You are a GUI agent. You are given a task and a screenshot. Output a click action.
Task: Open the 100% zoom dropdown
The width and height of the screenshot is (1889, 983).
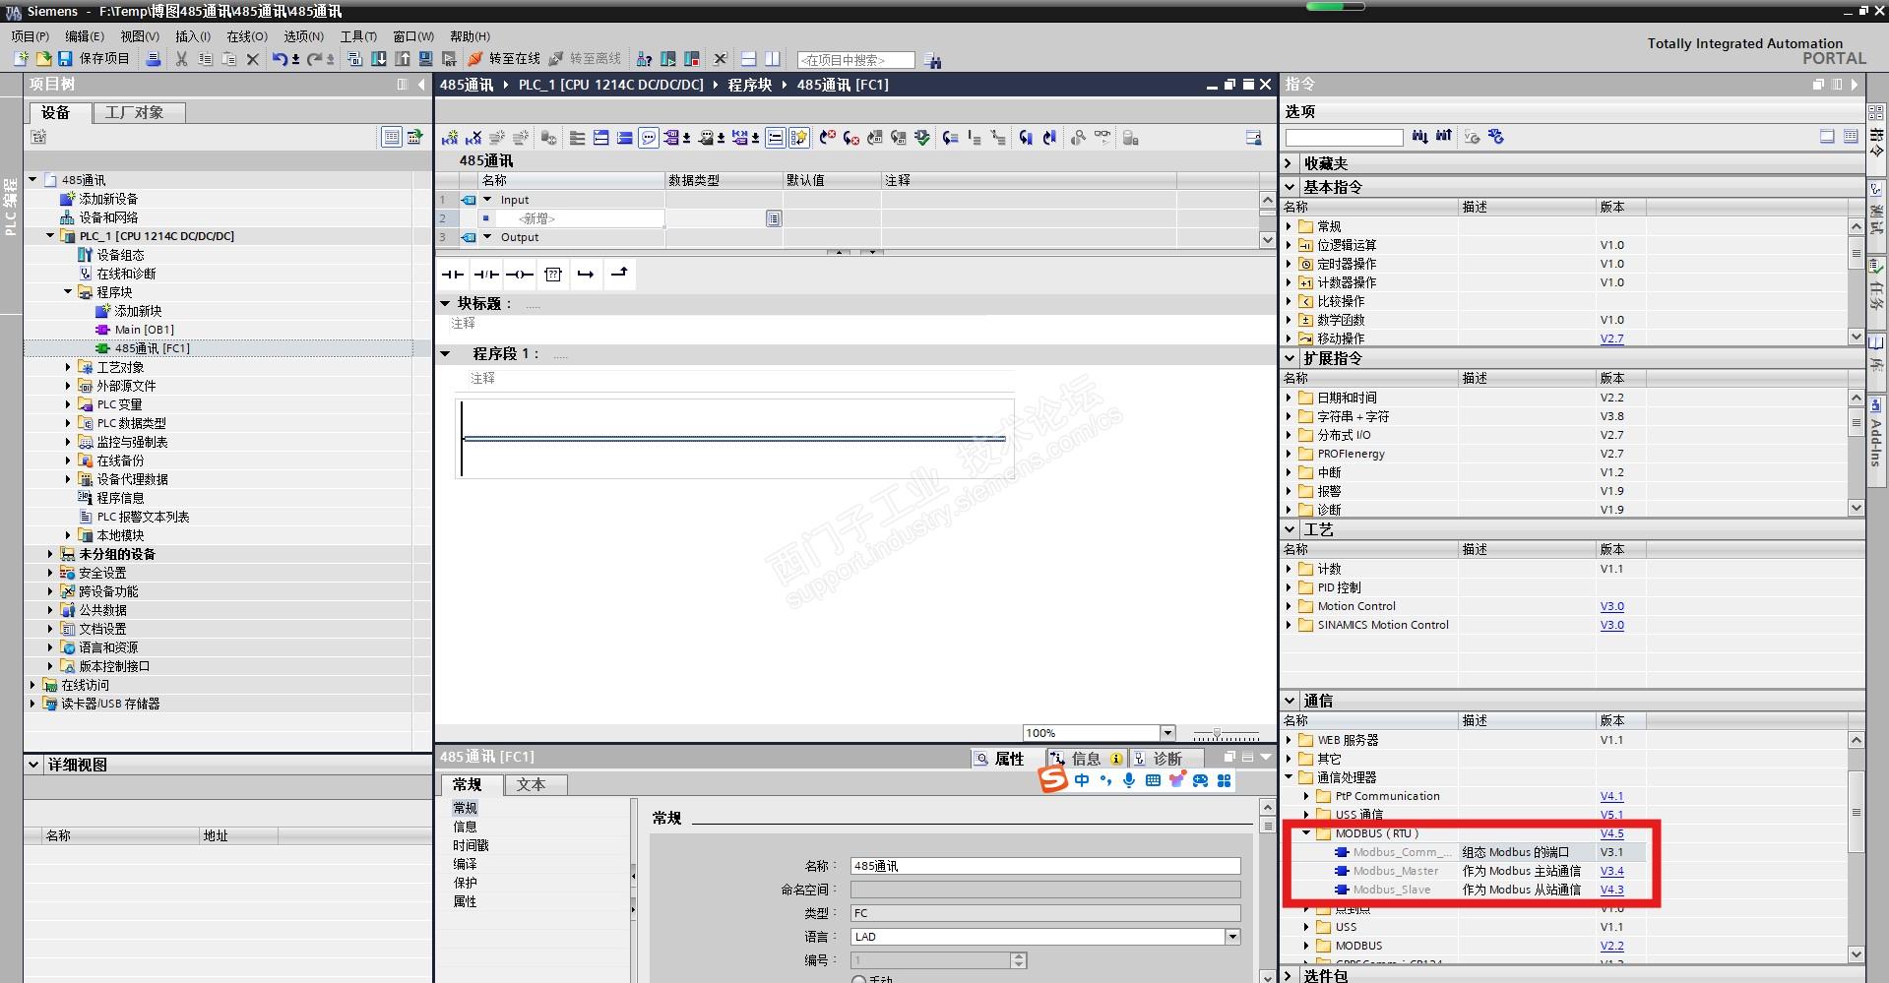coord(1167,733)
